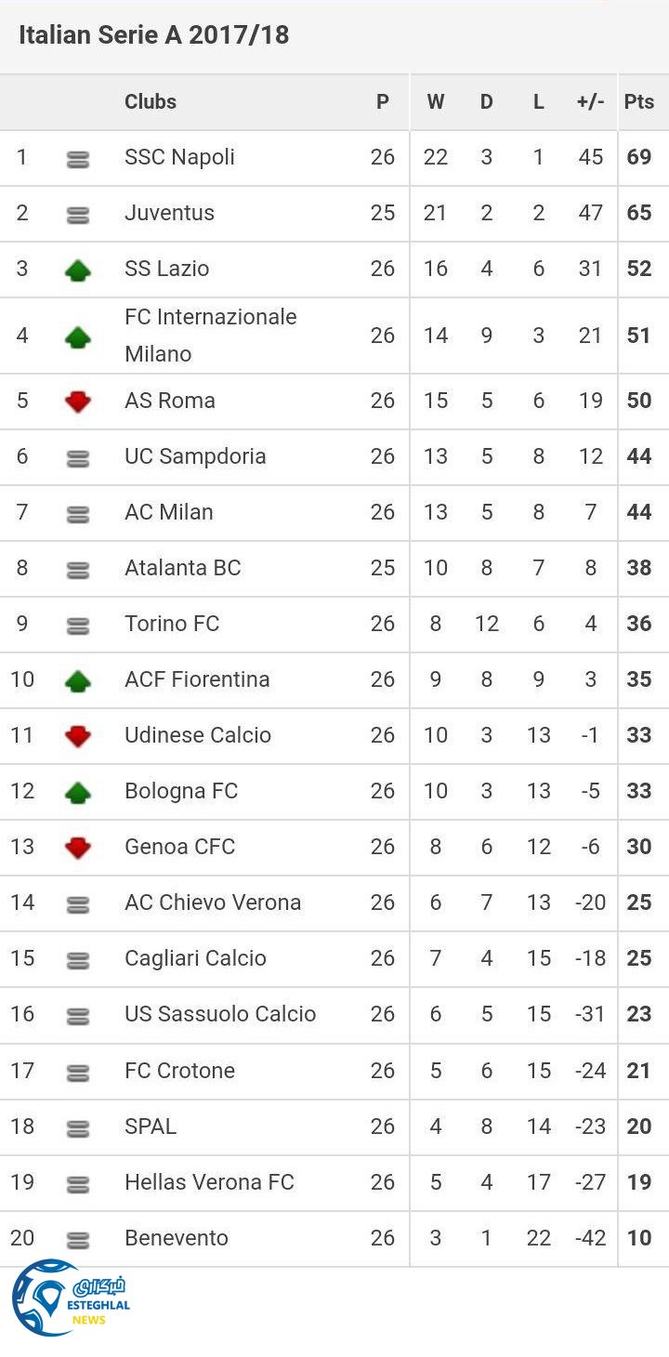
Task: Open the Benevento club link
Action: (177, 1238)
